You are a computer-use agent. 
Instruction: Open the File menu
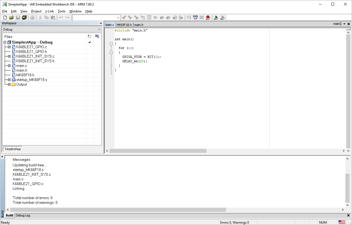(x=5, y=11)
